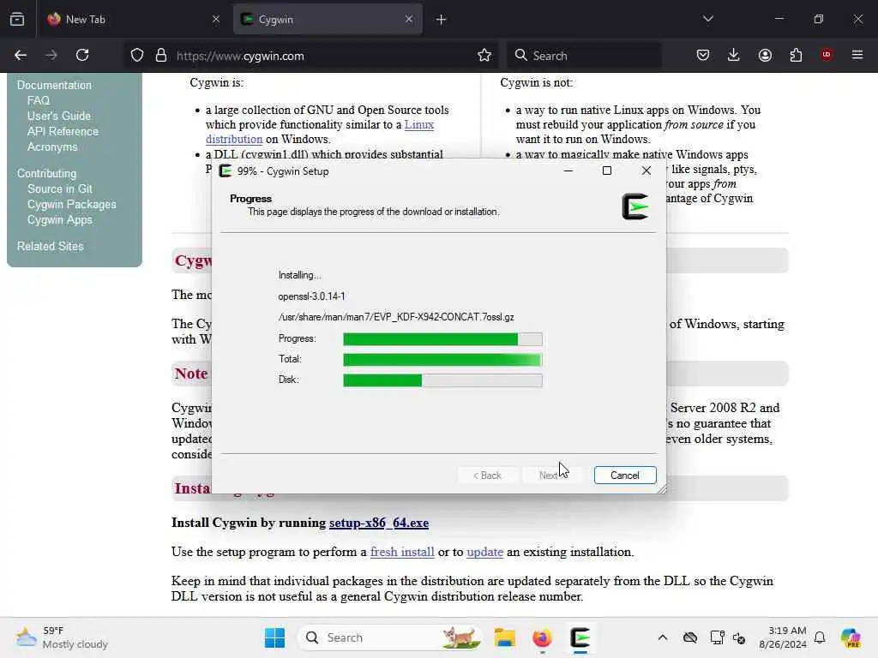The width and height of the screenshot is (878, 658).
Task: Open the Cygwin Packages link
Action: (72, 205)
